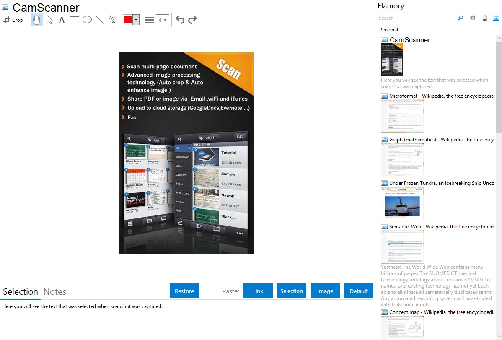Image resolution: width=502 pixels, height=340 pixels.
Task: Redo the last edit
Action: (192, 20)
